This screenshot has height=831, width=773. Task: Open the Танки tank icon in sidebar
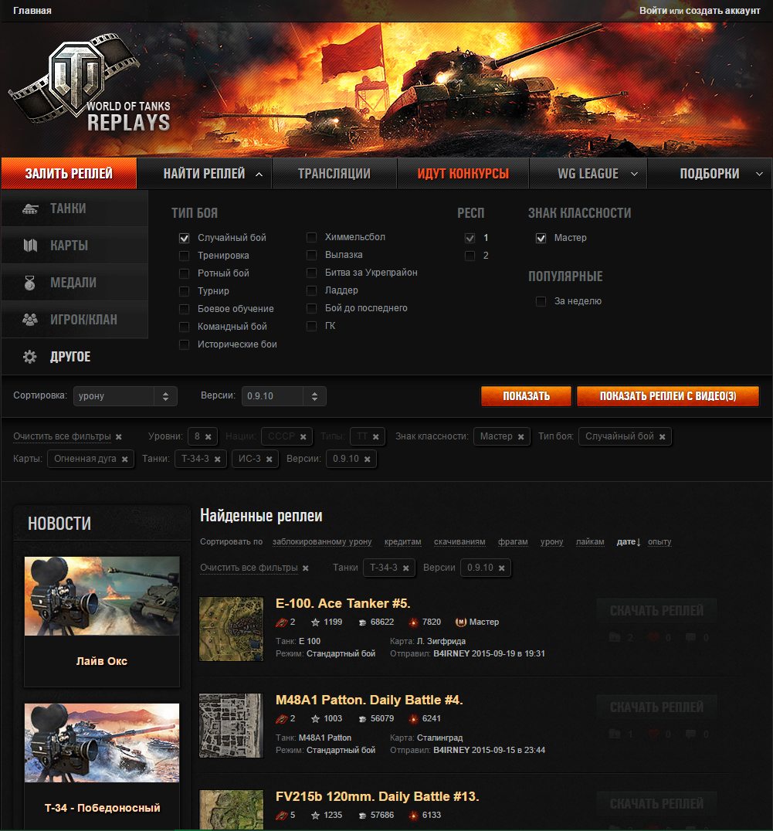point(30,209)
